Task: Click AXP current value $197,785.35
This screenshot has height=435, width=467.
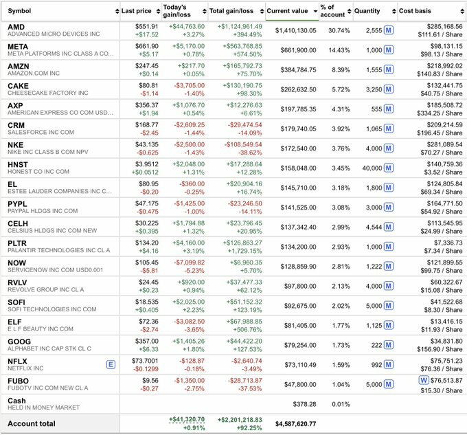Action: pos(299,109)
